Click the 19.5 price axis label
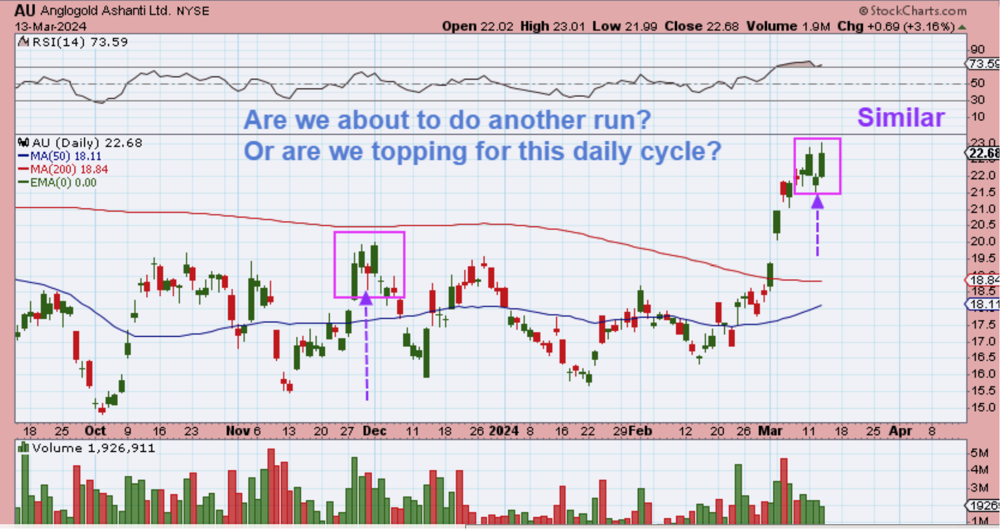The image size is (1000, 529). [982, 258]
